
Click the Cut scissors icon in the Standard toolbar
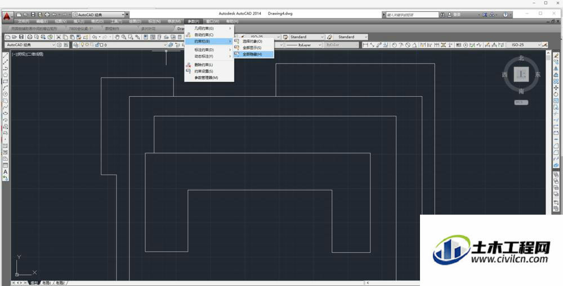(x=59, y=37)
